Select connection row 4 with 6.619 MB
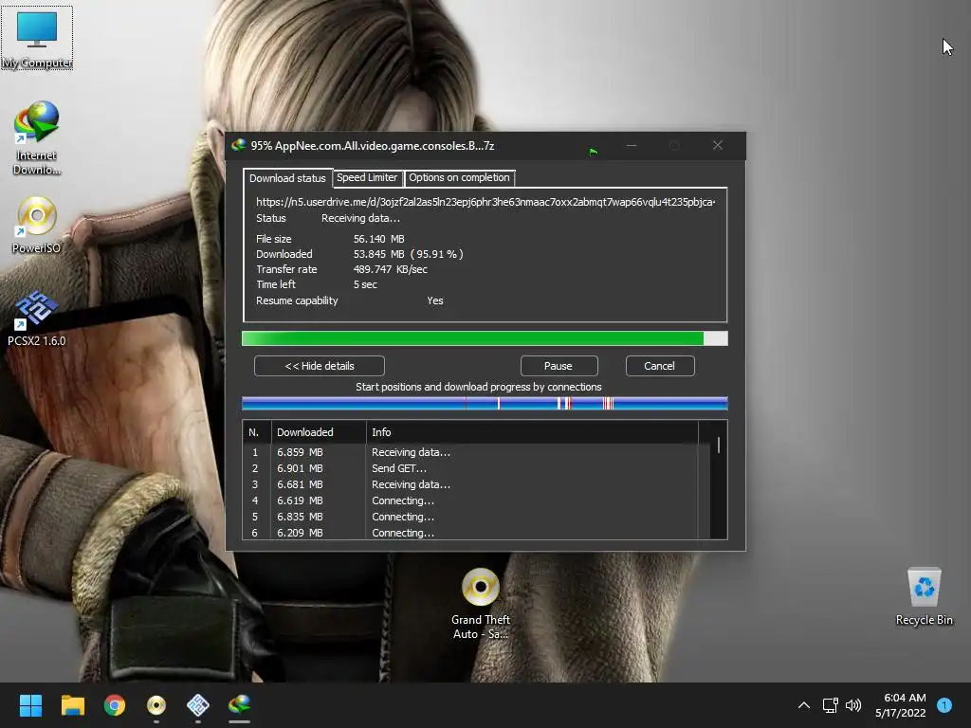This screenshot has height=728, width=971. [x=470, y=500]
